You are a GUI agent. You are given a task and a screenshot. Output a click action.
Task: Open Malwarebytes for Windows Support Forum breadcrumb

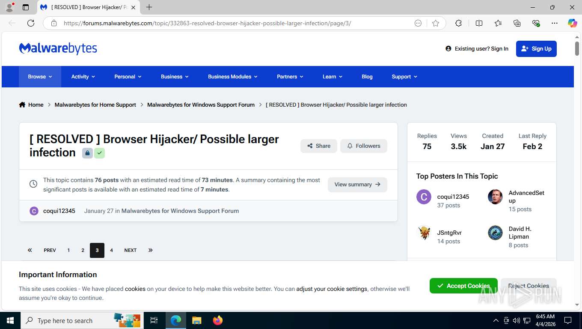[x=201, y=105]
